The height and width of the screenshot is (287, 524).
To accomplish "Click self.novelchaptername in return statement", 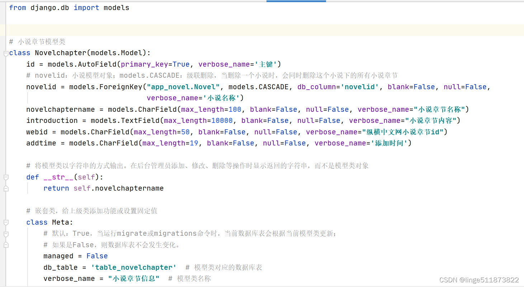I will tap(119, 188).
